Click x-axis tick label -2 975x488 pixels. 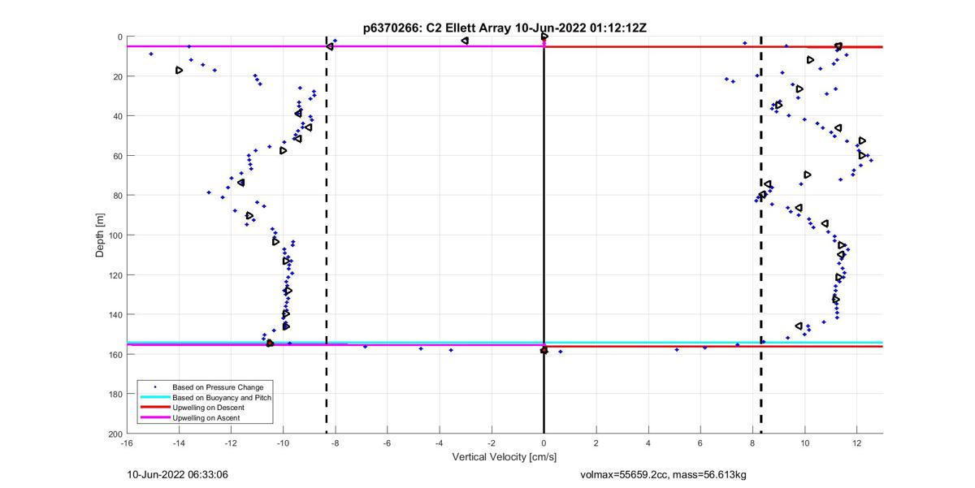pos(492,443)
